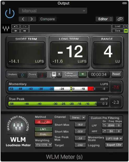
Task: Go to next preset with right chevron
Action: [32, 19]
